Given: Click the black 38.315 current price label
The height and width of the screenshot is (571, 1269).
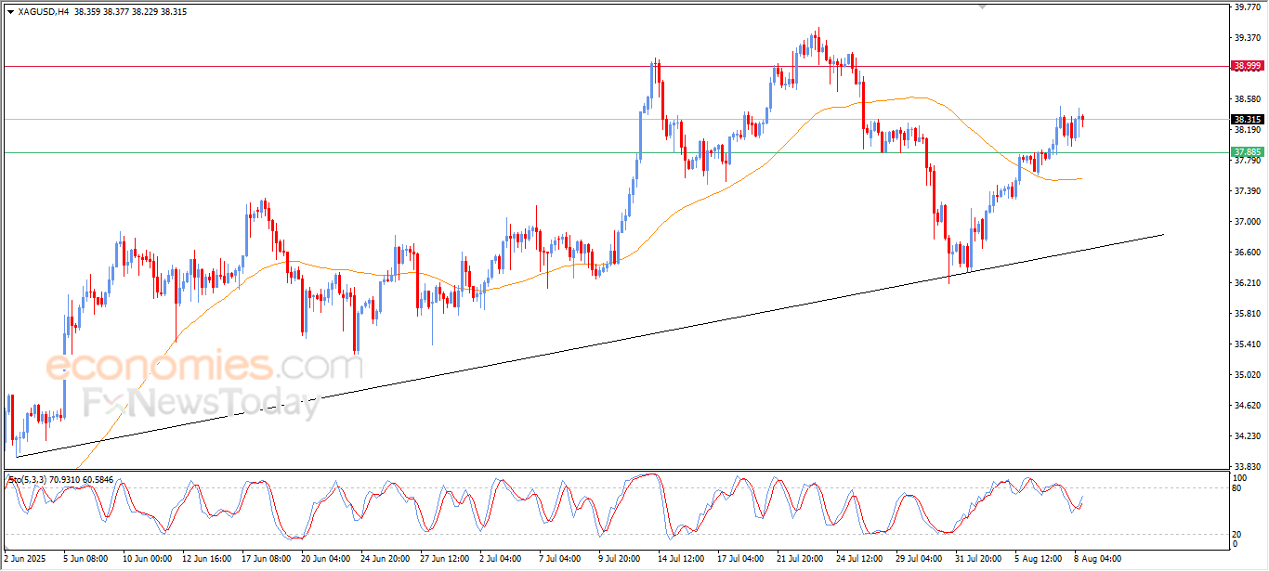Looking at the screenshot, I should click(1247, 119).
